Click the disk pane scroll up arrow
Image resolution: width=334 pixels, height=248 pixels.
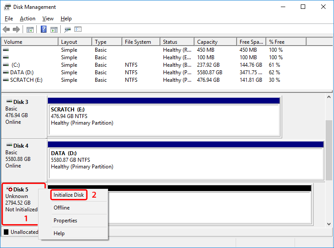tap(329, 98)
